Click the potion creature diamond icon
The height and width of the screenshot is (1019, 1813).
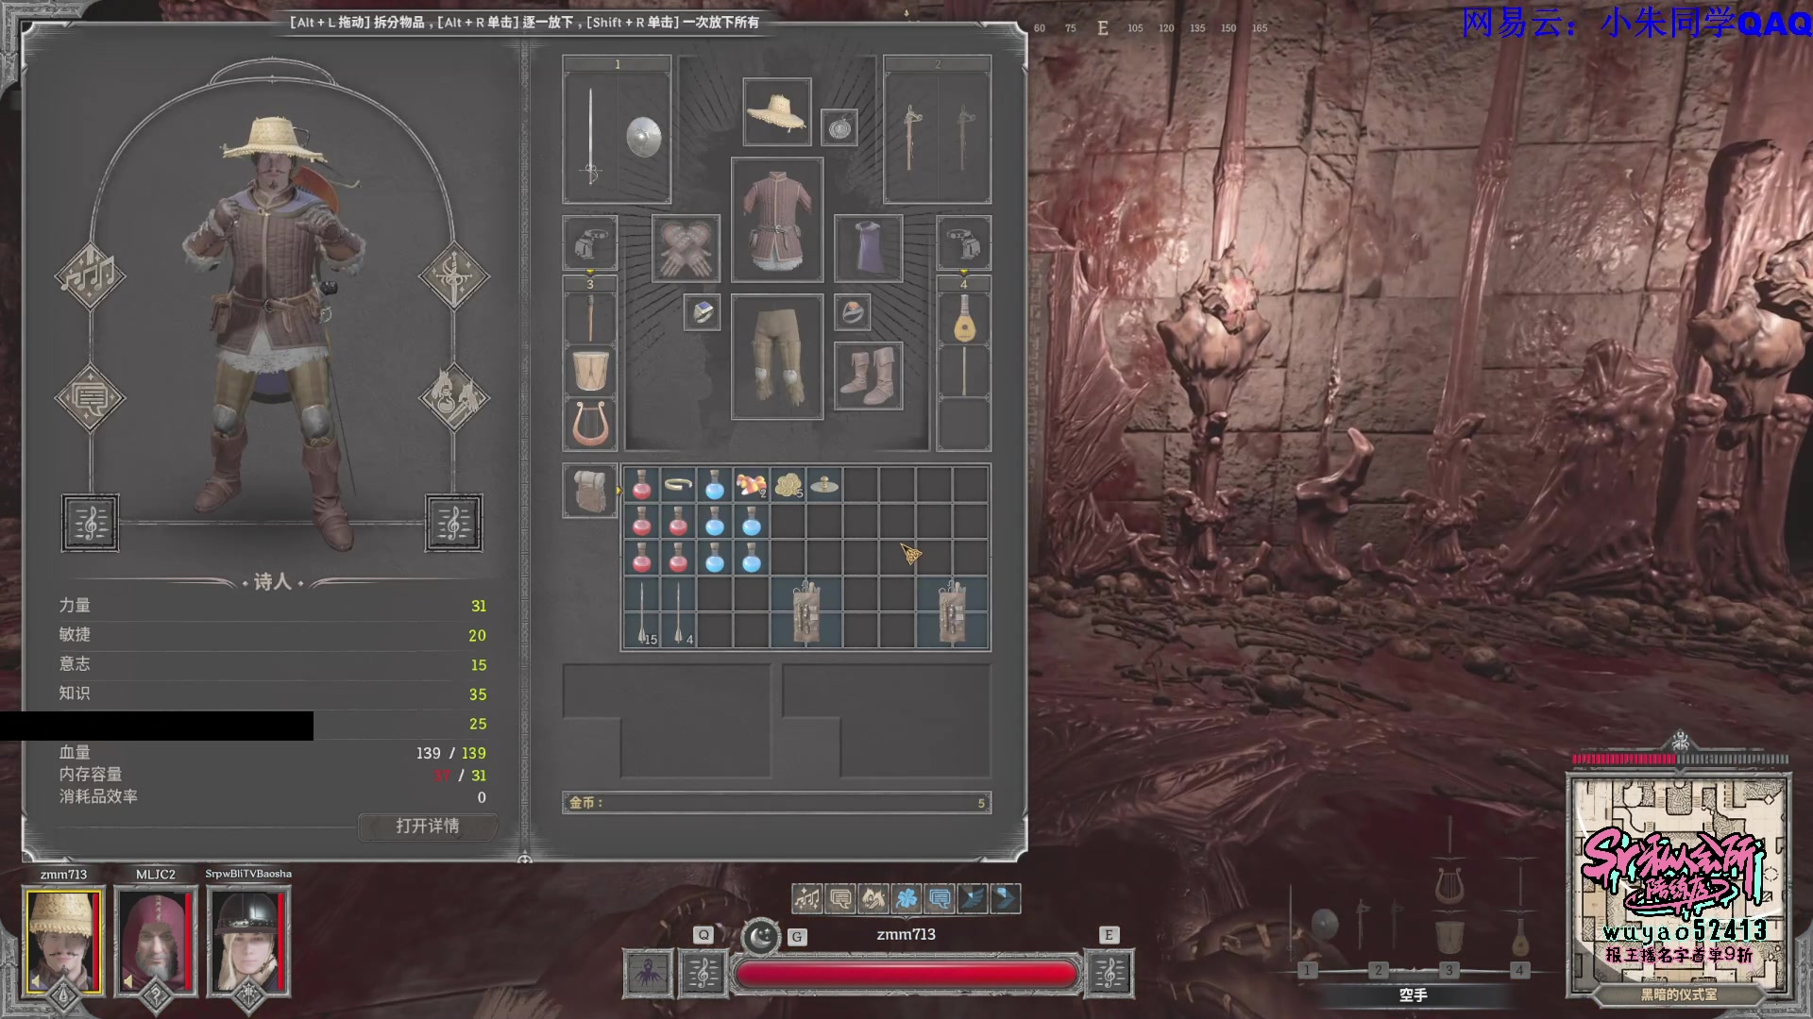453,397
